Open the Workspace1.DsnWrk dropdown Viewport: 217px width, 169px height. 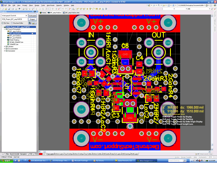[x=26, y=16]
